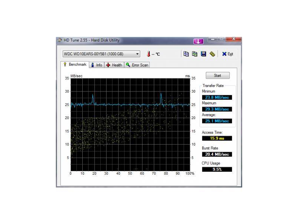Viewport: 298px width, 224px height.
Task: Click the CPU Usage label
Action: point(211,163)
